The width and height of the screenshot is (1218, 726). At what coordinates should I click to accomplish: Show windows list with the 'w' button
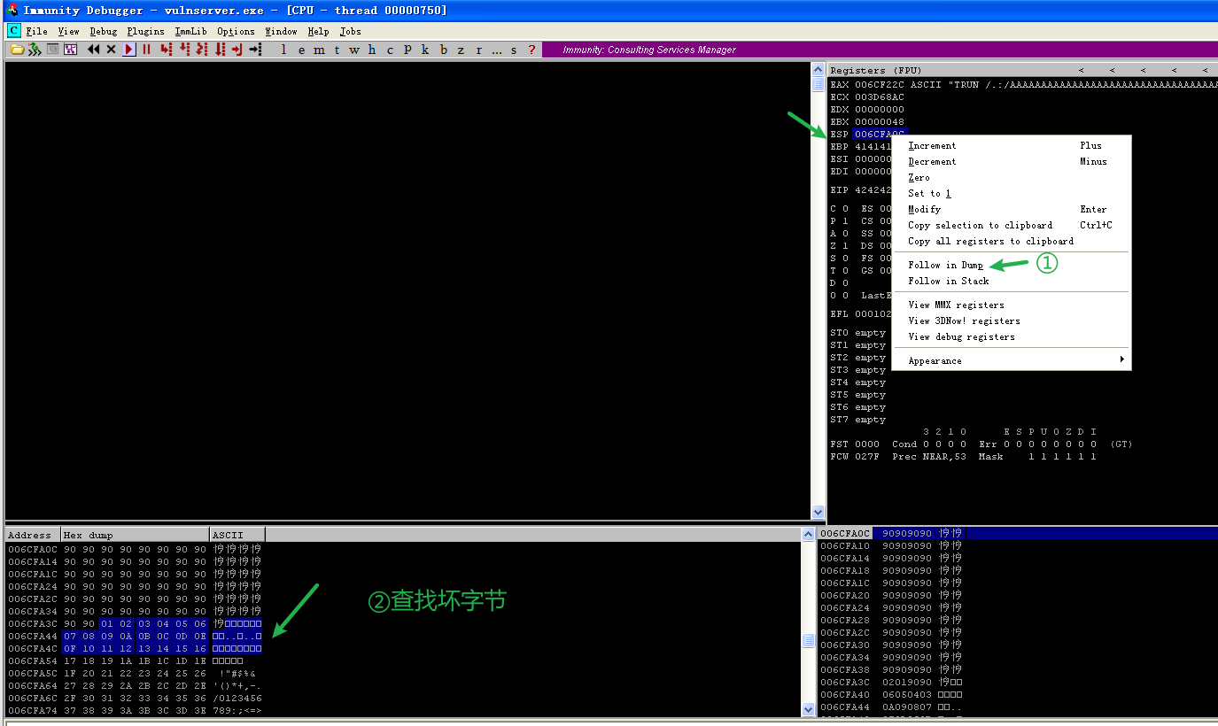(x=354, y=50)
